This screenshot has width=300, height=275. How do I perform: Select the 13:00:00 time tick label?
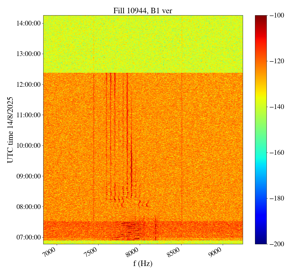28,54
